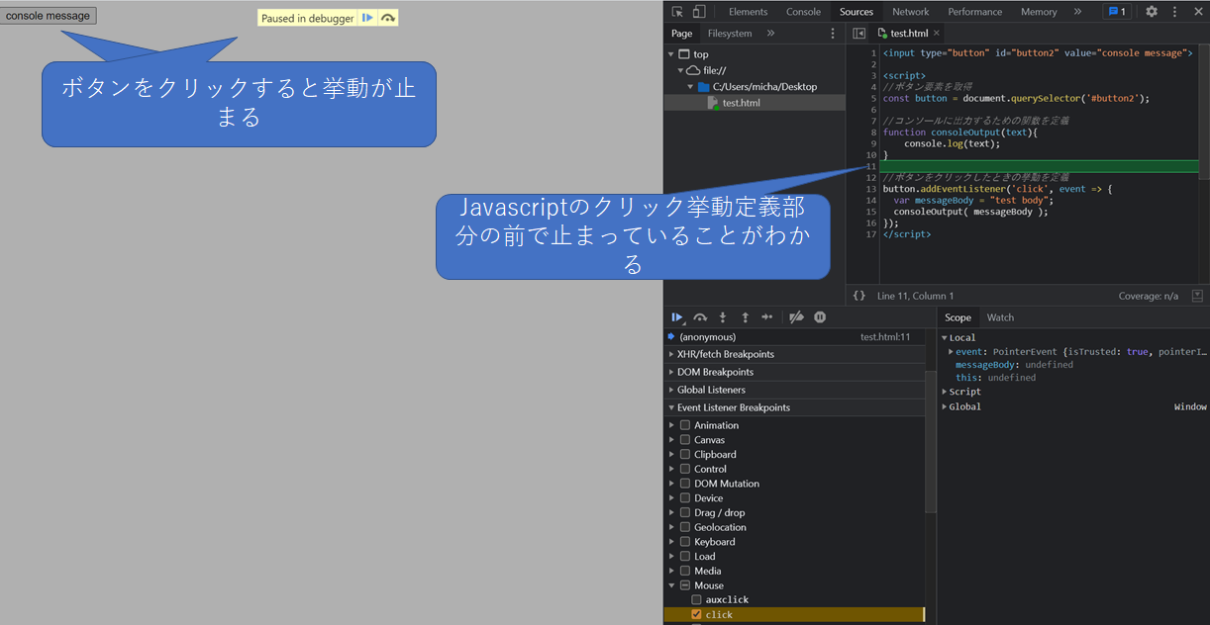
Task: Enable Clipboard event breakpoints checkbox
Action: tap(685, 455)
